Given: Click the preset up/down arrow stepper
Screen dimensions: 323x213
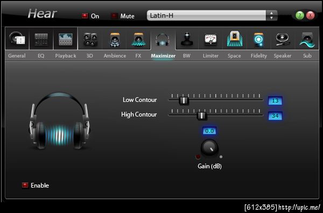Looking at the screenshot, I should coord(271,16).
